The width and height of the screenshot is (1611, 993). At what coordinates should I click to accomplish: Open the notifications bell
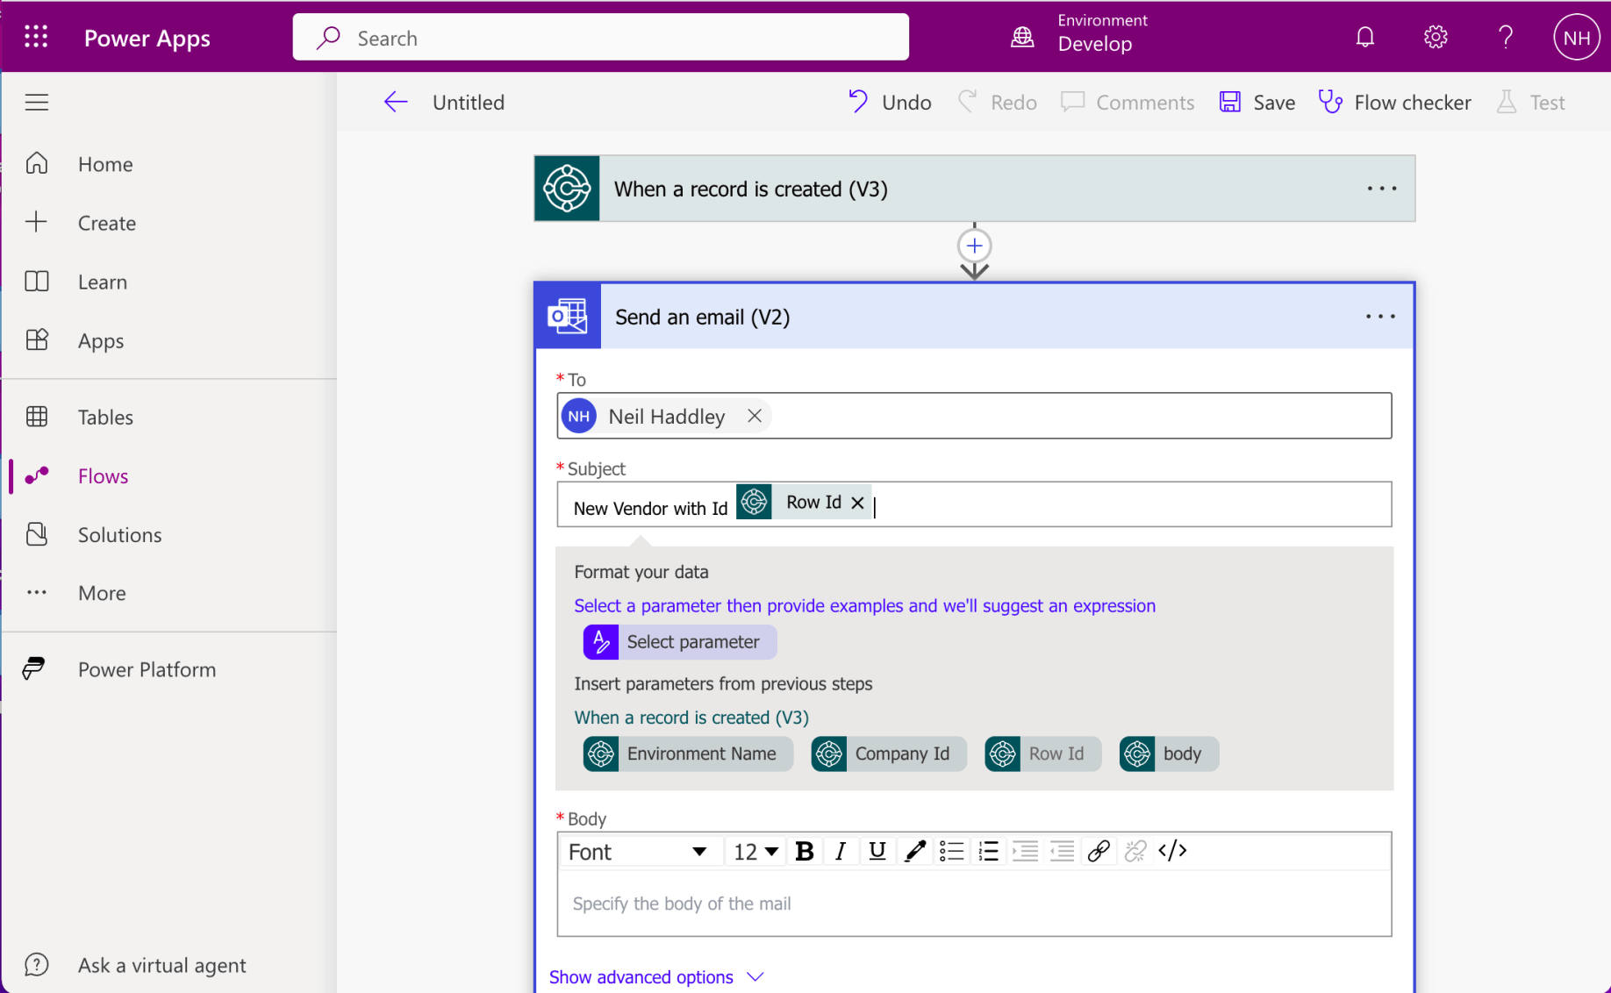pyautogui.click(x=1364, y=37)
